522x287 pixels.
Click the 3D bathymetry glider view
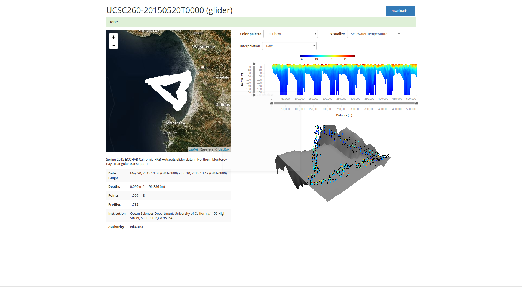pyautogui.click(x=333, y=163)
